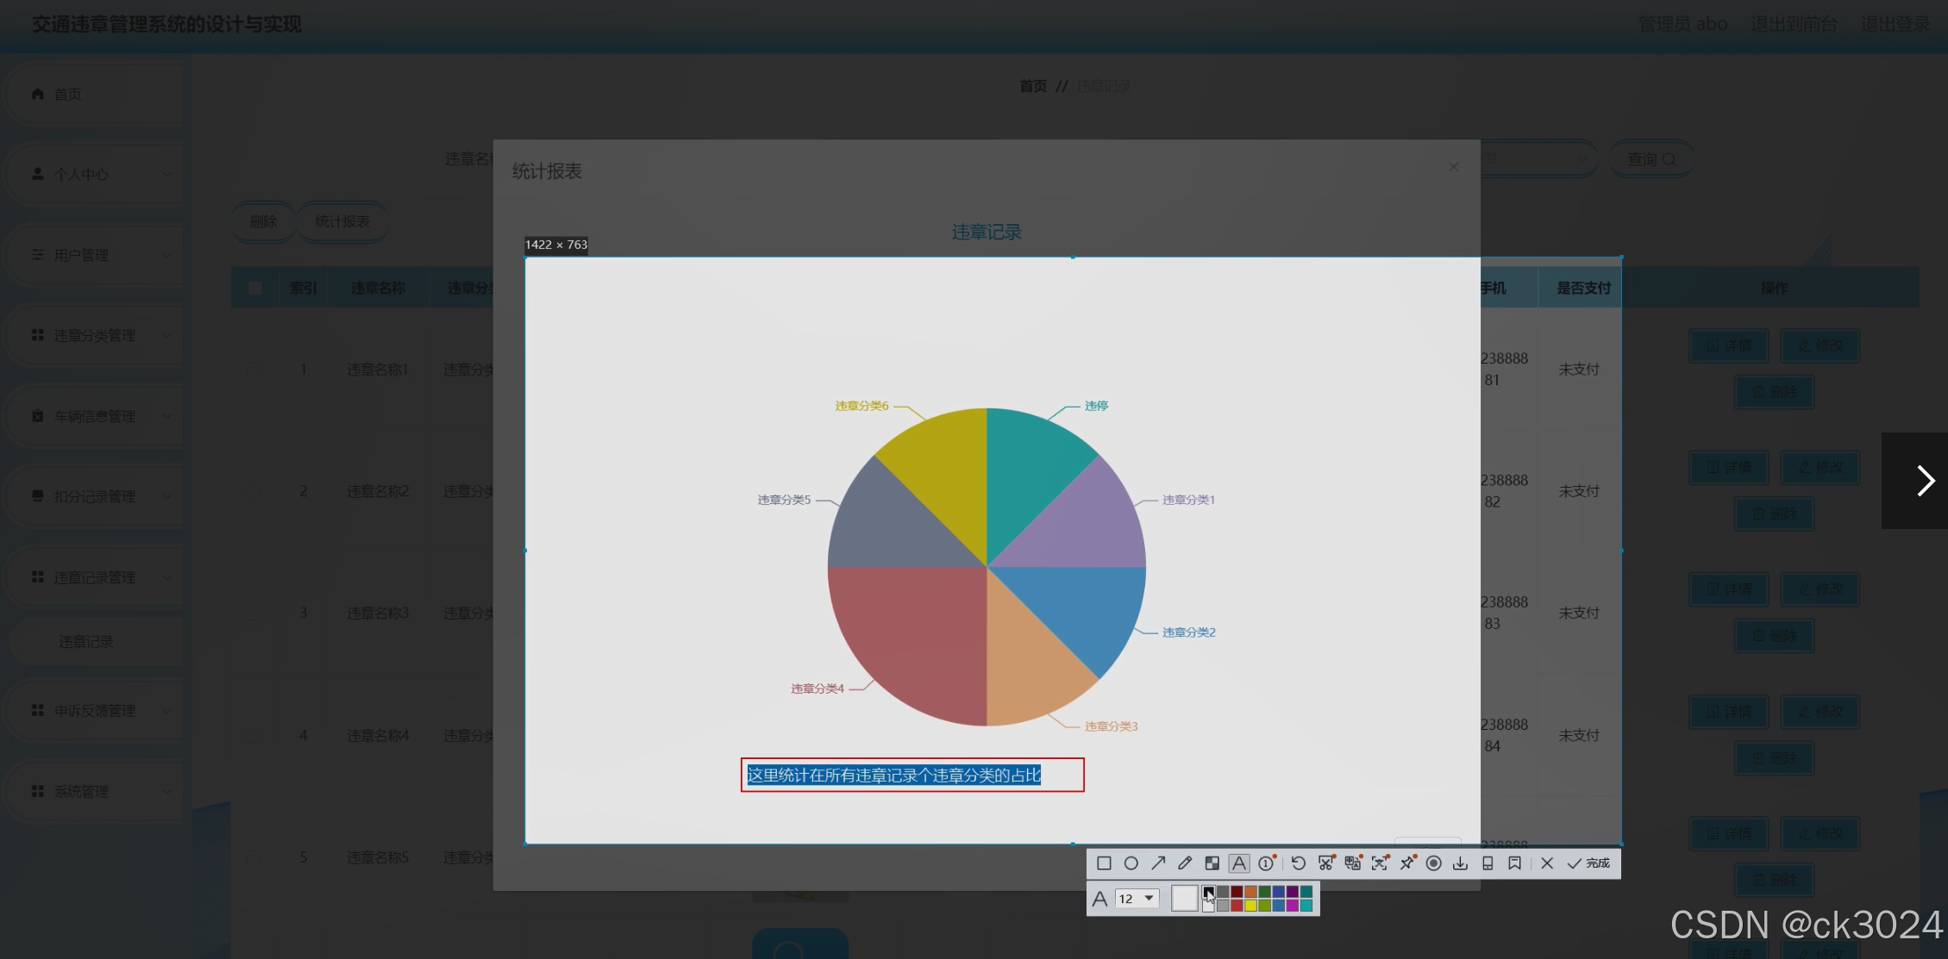
Task: Click 完成 to finish the screenshot
Action: coord(1588,863)
